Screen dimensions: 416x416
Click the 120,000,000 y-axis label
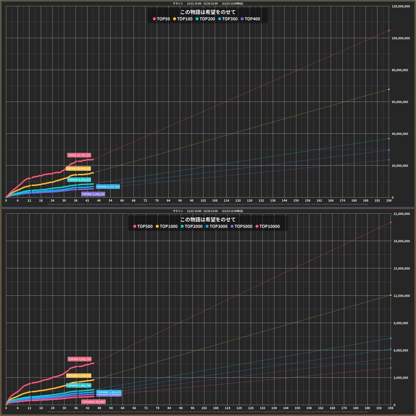pyautogui.click(x=401, y=6)
